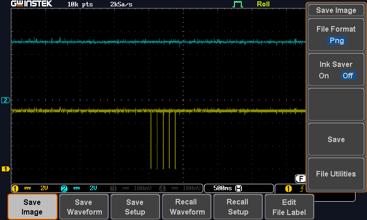This screenshot has height=220, width=367.
Task: Click the green waveform acquisition icon at the top
Action: 238,4
